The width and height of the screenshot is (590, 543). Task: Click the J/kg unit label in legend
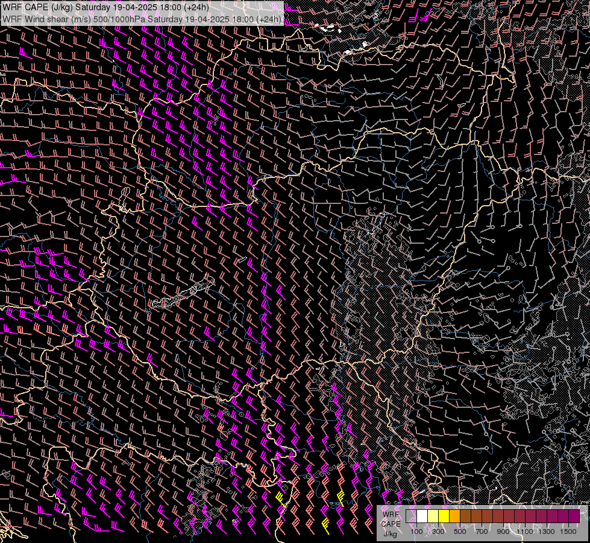(x=390, y=534)
